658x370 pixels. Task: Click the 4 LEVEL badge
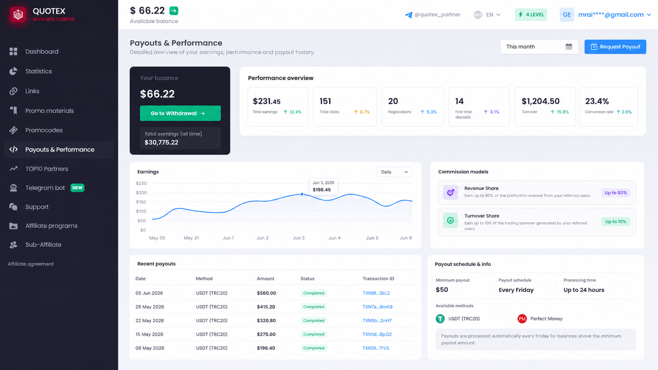point(531,15)
